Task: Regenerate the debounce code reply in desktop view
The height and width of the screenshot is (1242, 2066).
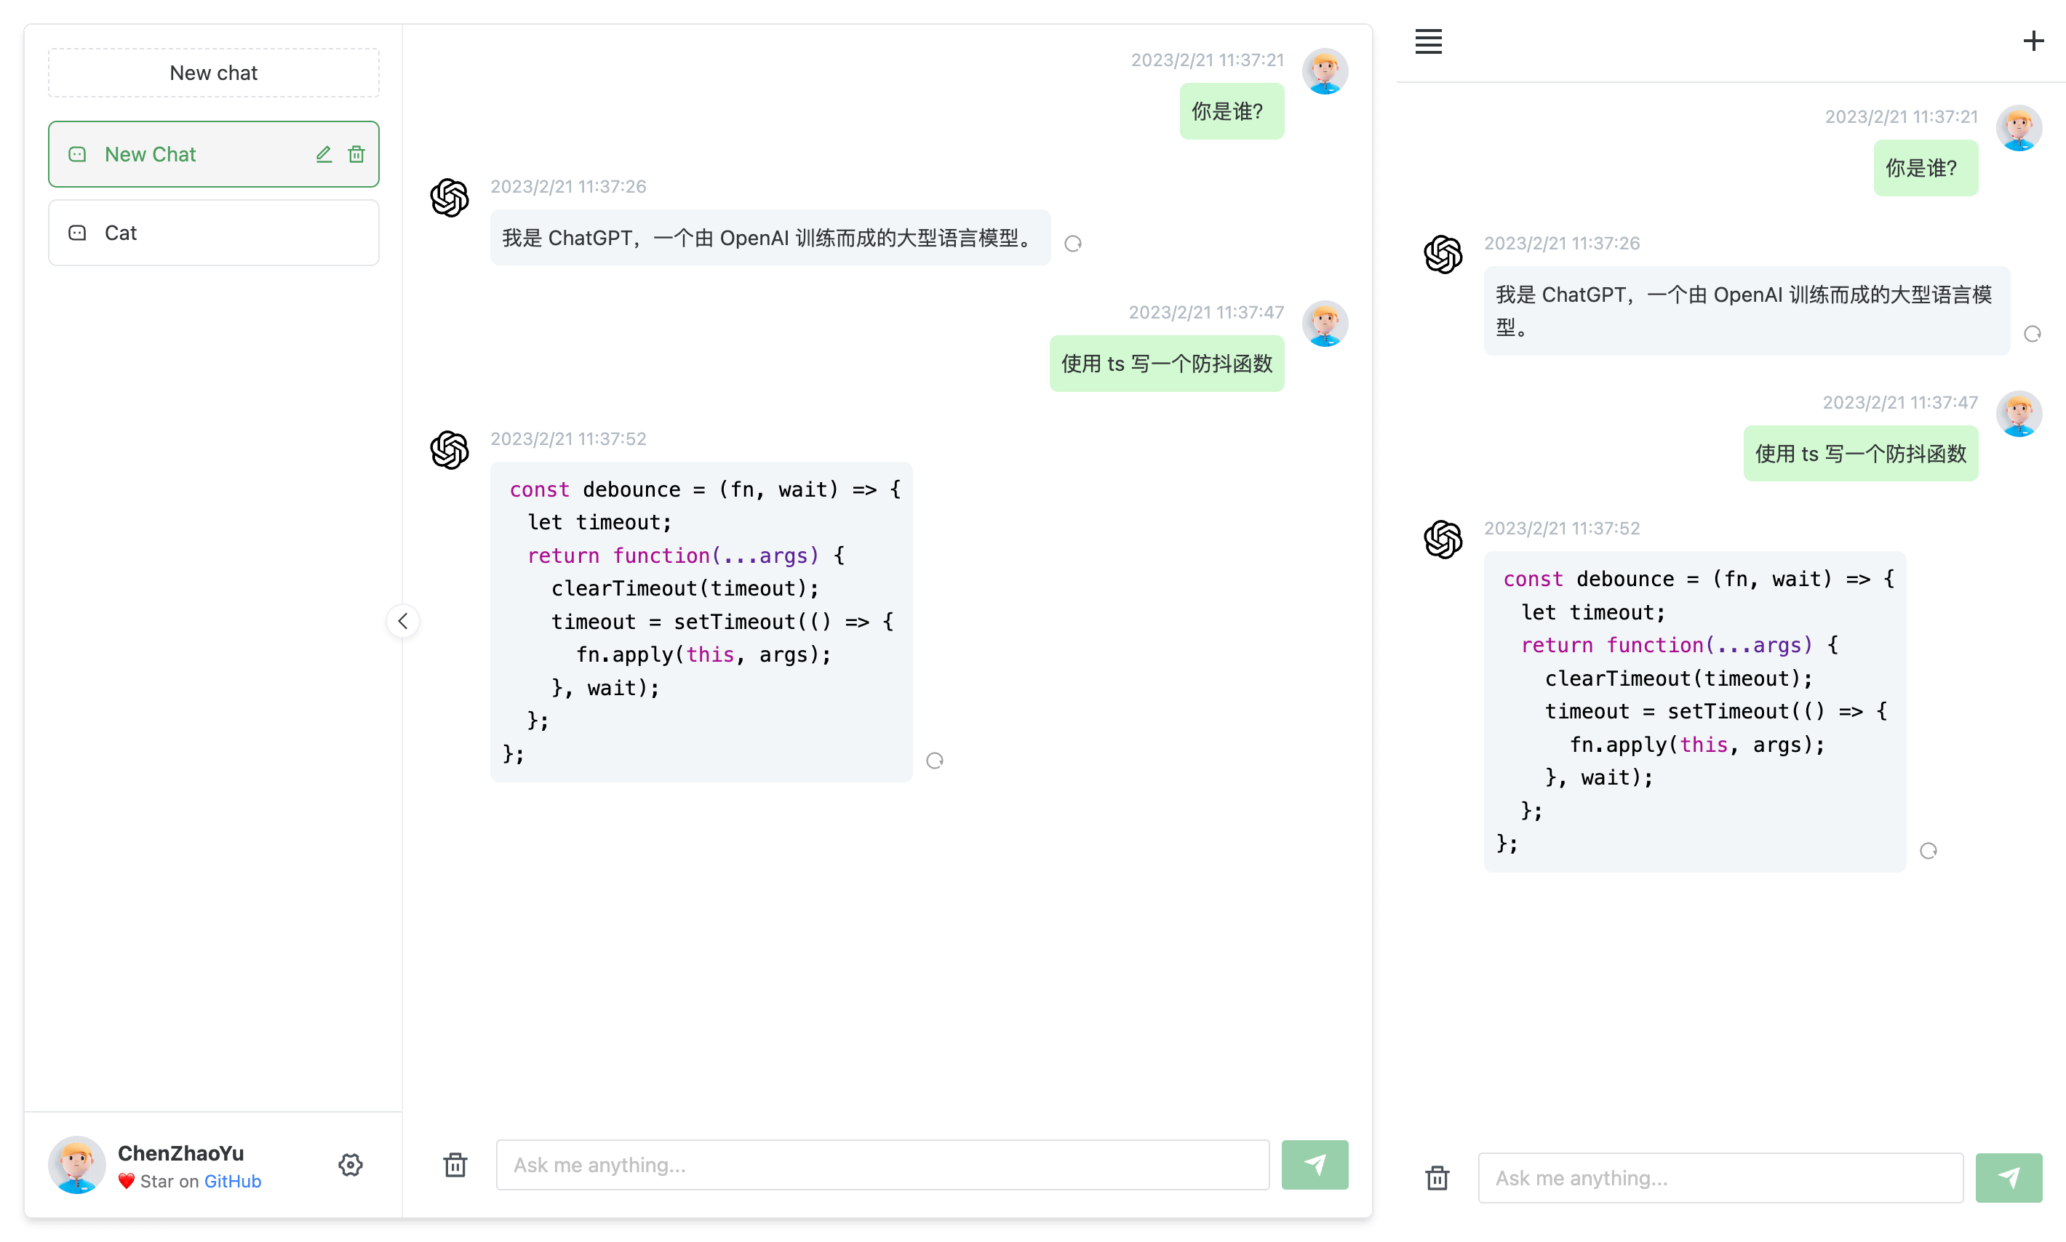Action: (934, 761)
